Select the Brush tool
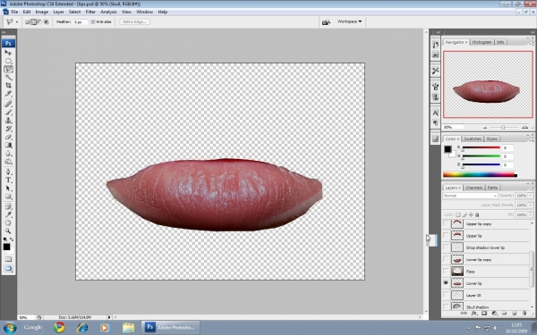The height and width of the screenshot is (335, 537). point(8,113)
